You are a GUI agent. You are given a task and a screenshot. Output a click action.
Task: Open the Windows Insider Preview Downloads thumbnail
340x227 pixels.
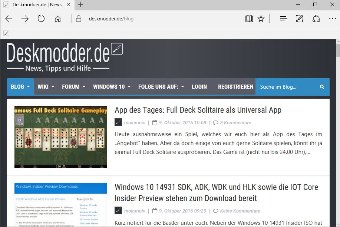[x=61, y=205]
